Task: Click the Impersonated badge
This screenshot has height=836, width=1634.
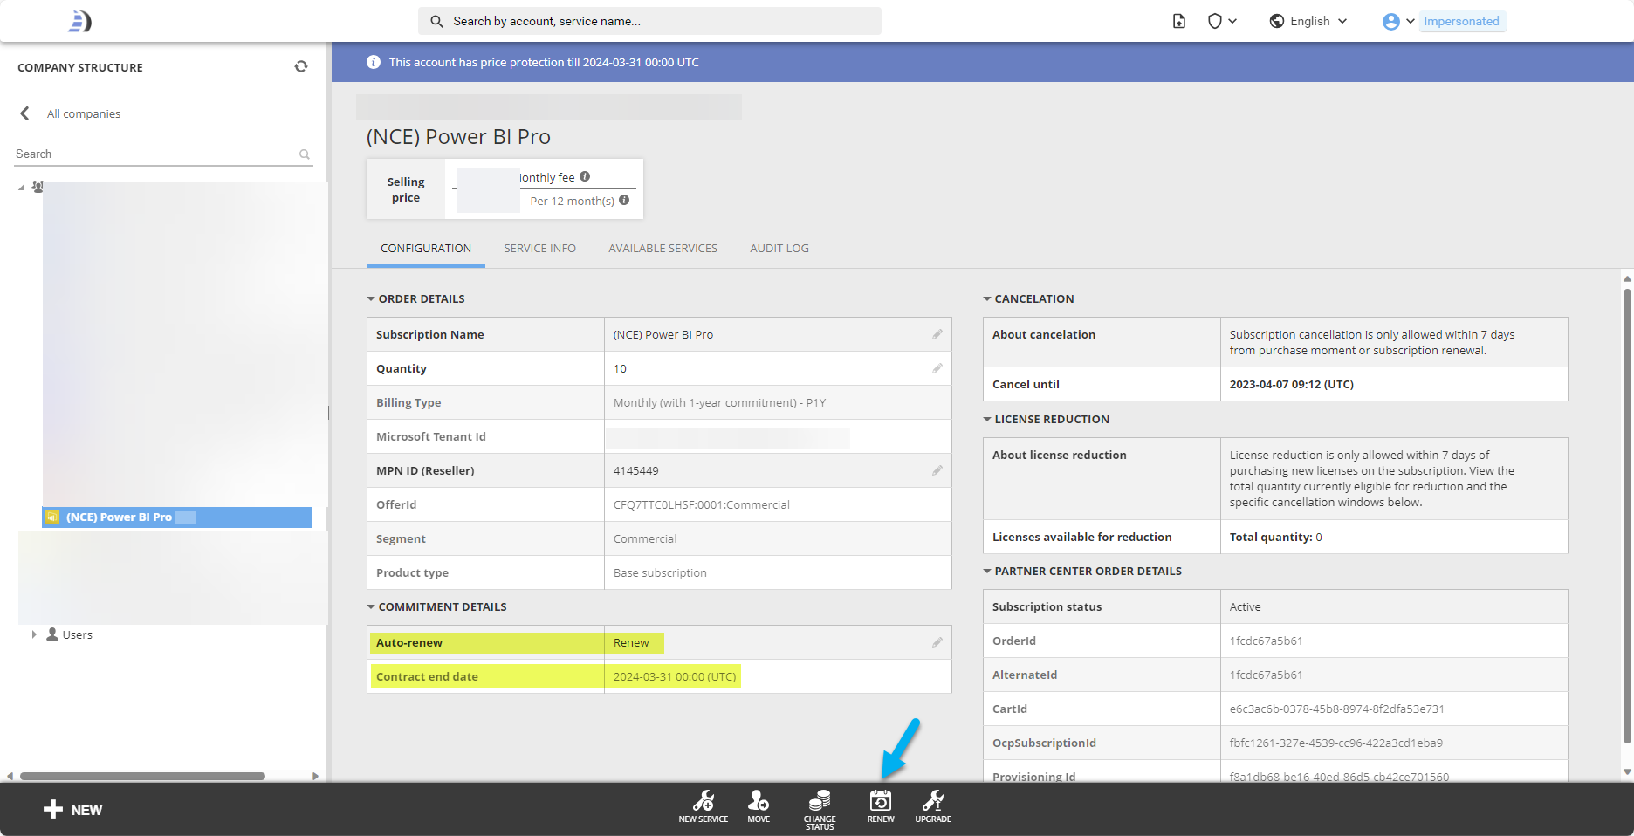Action: 1462,21
